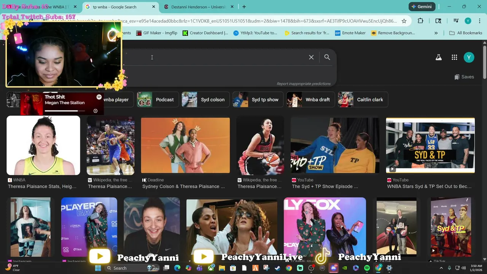Screen dimensions: 487x274
Task: Clear the Google search box with X
Action: [x=311, y=57]
